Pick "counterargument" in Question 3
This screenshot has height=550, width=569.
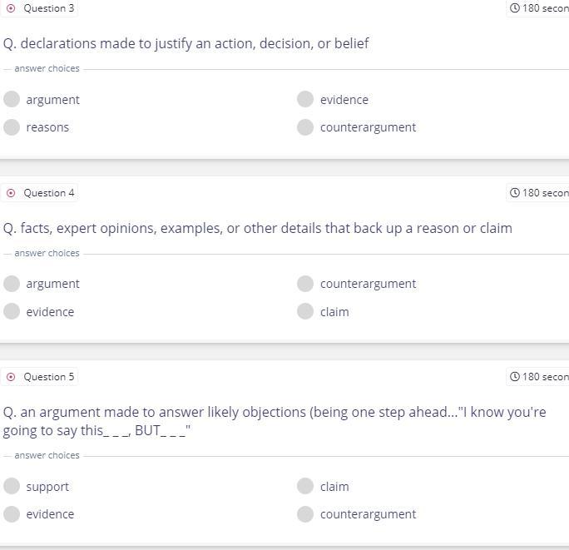pyautogui.click(x=305, y=127)
